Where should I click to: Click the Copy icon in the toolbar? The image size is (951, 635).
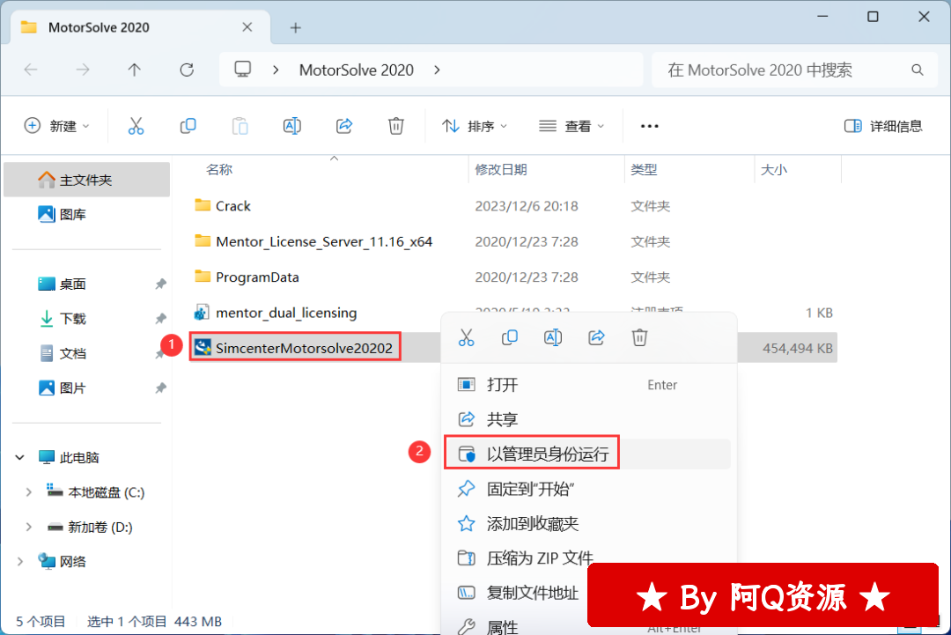[188, 126]
